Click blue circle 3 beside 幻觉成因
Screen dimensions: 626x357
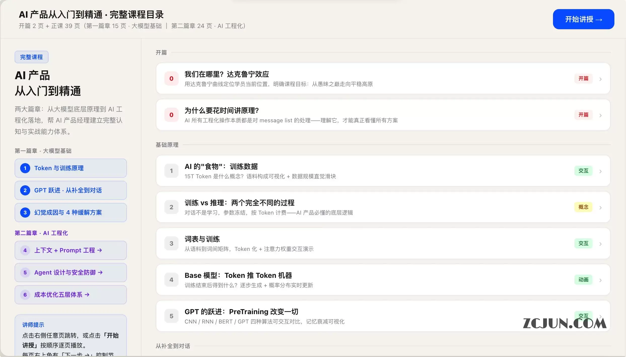click(x=25, y=213)
